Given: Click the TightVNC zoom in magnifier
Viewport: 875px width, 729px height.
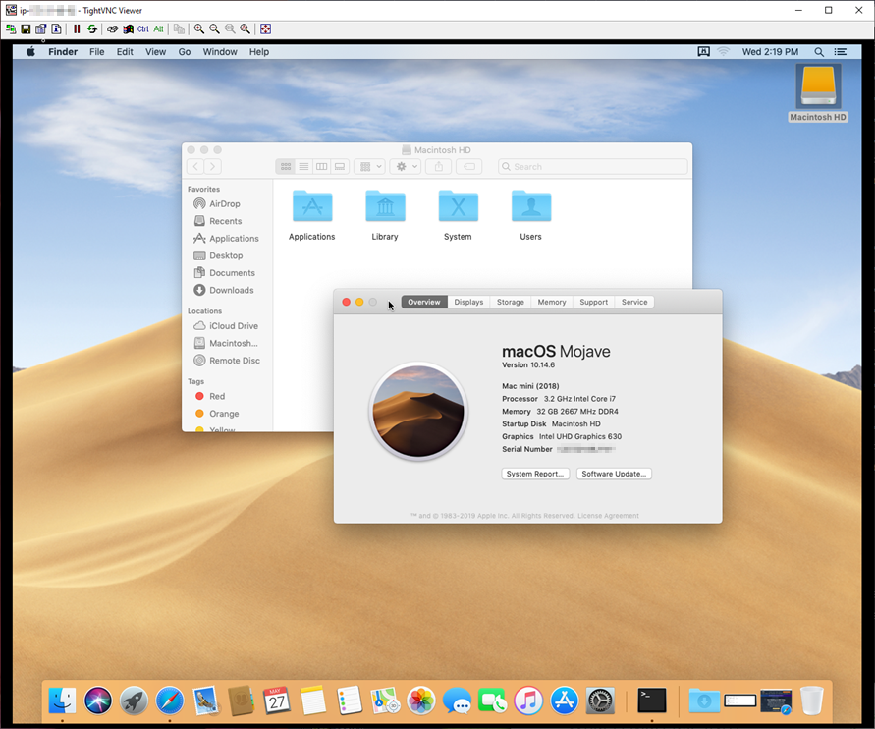Looking at the screenshot, I should (x=199, y=29).
